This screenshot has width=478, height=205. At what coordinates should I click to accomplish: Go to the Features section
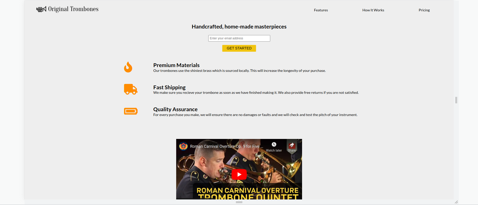[321, 10]
